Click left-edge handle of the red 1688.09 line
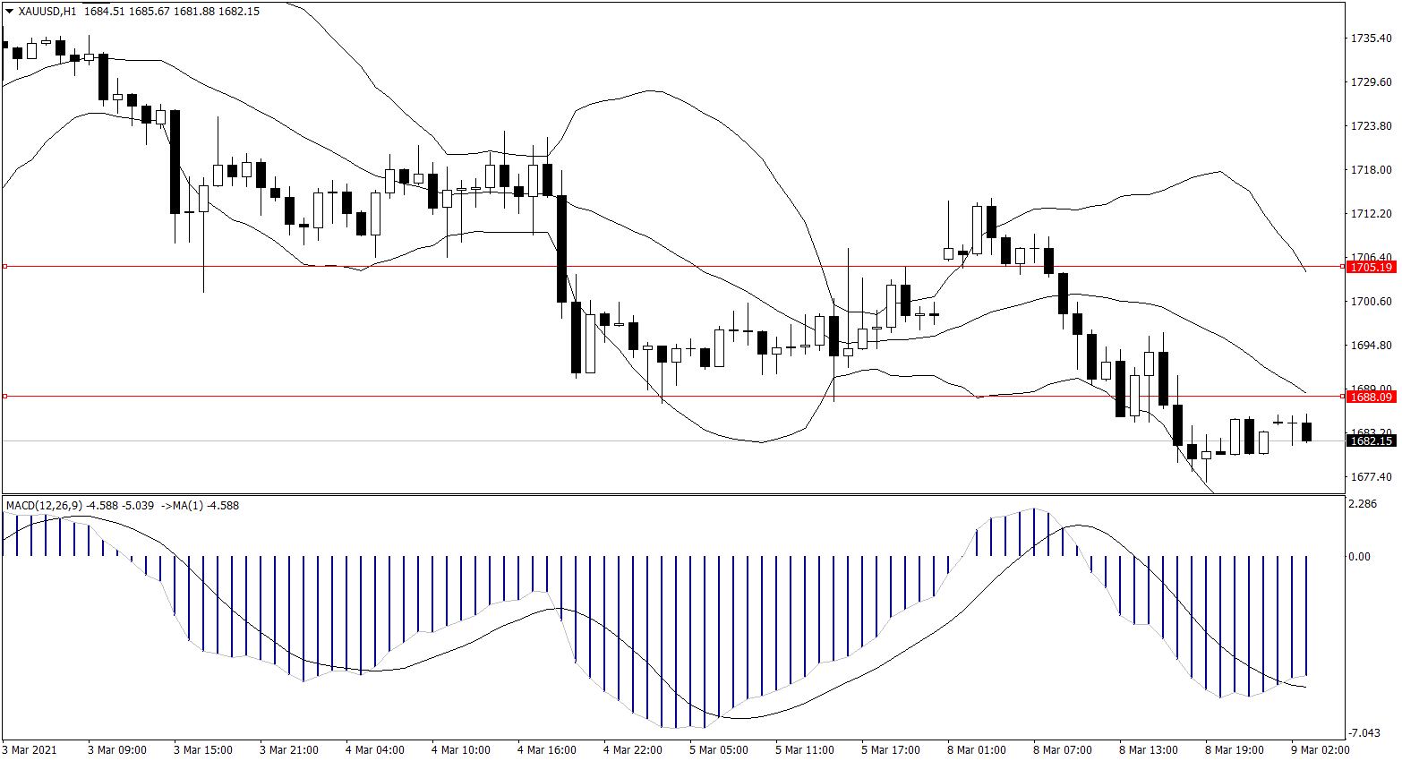 pos(4,396)
